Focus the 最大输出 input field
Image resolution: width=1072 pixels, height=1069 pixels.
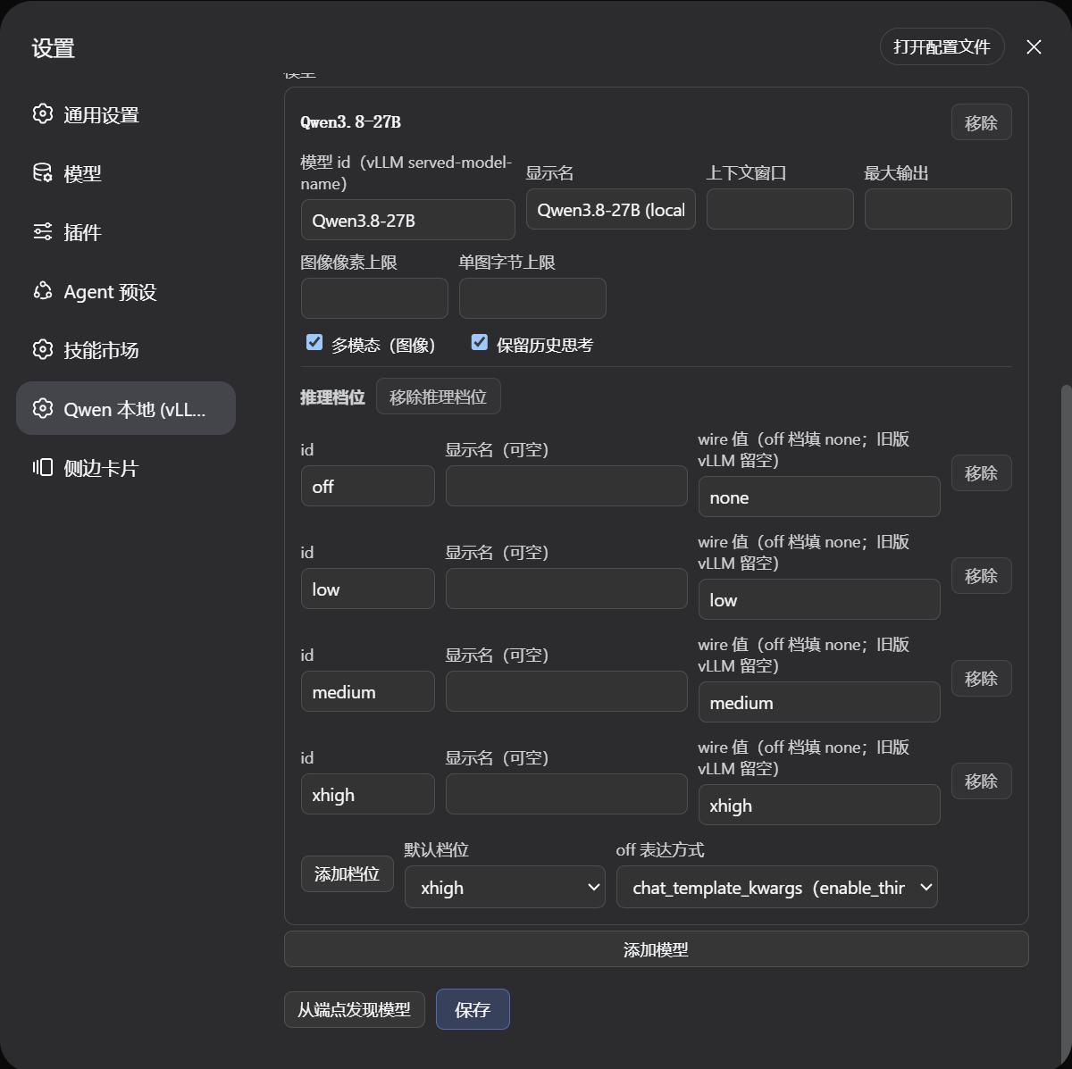(938, 209)
